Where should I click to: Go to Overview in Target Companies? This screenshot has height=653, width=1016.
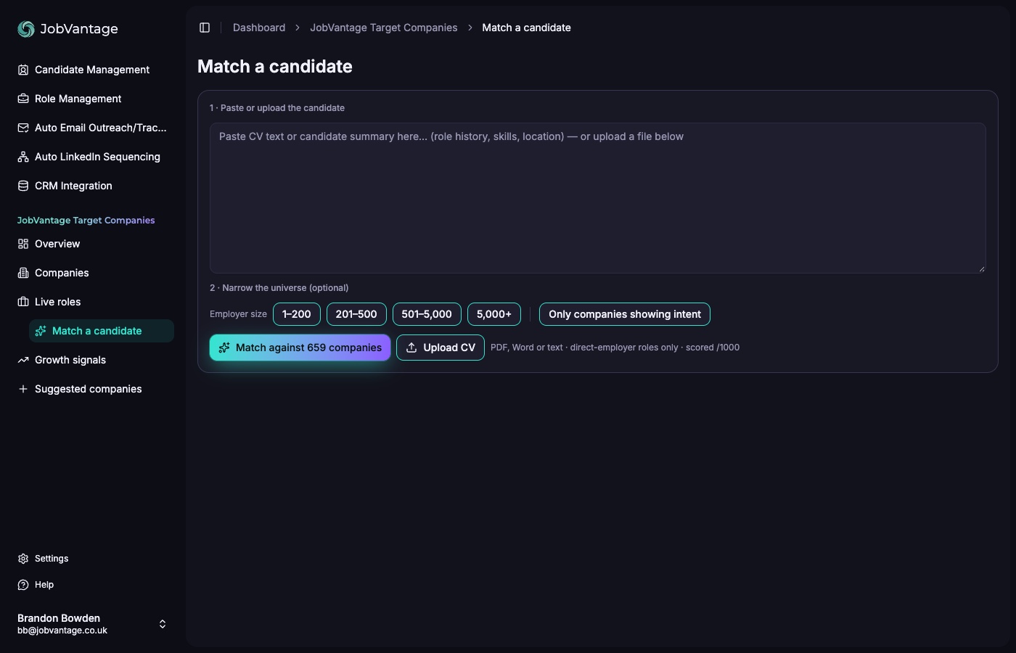pyautogui.click(x=93, y=244)
